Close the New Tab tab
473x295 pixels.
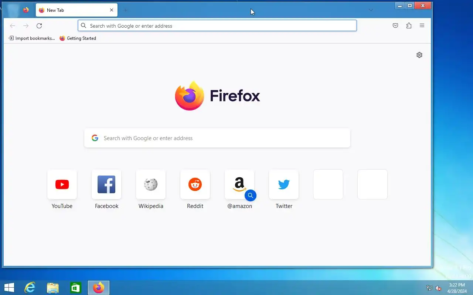[x=112, y=10]
